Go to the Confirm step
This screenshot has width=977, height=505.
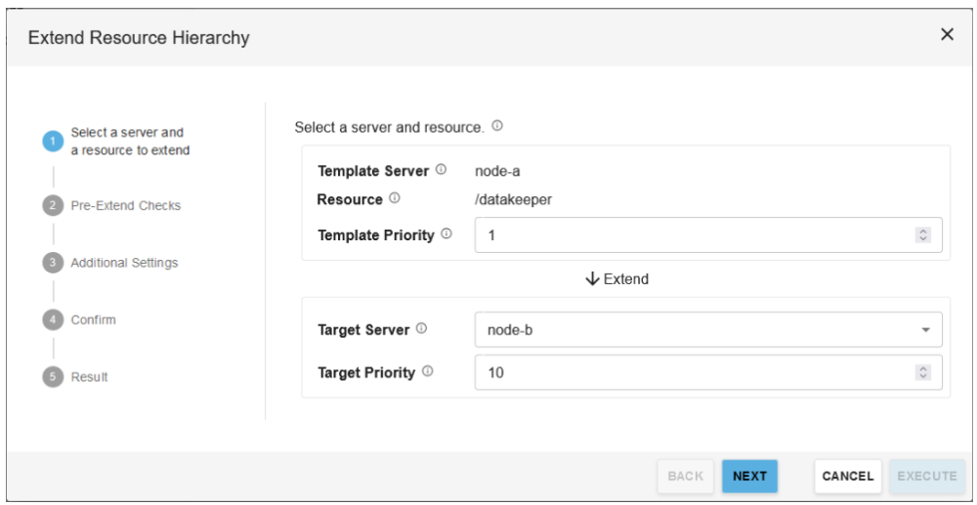point(93,319)
